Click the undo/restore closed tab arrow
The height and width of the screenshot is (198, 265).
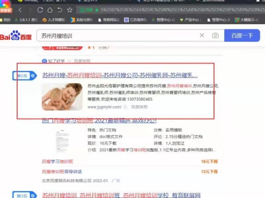[60, 10]
